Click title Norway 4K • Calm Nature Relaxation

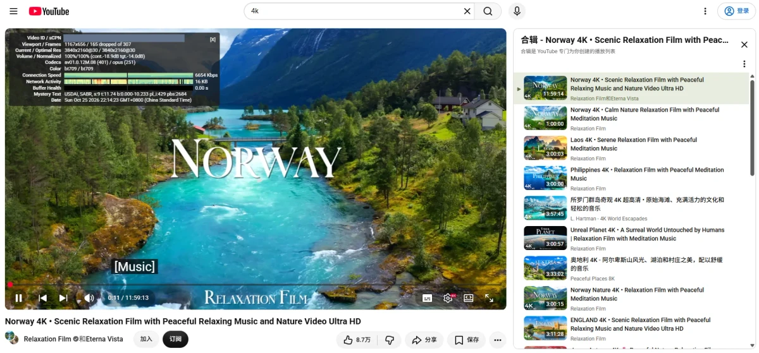tap(645, 114)
